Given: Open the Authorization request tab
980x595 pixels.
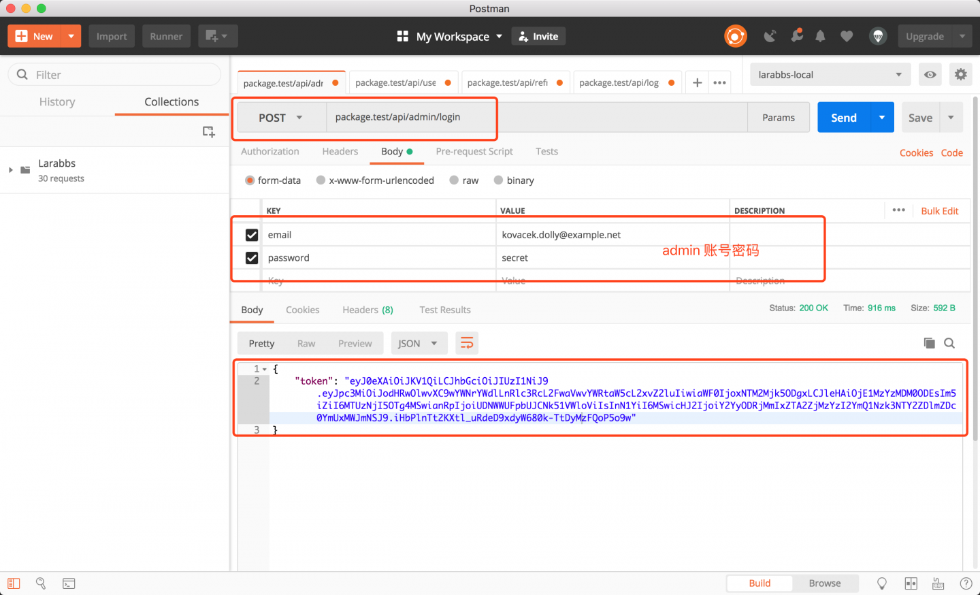Looking at the screenshot, I should 270,152.
